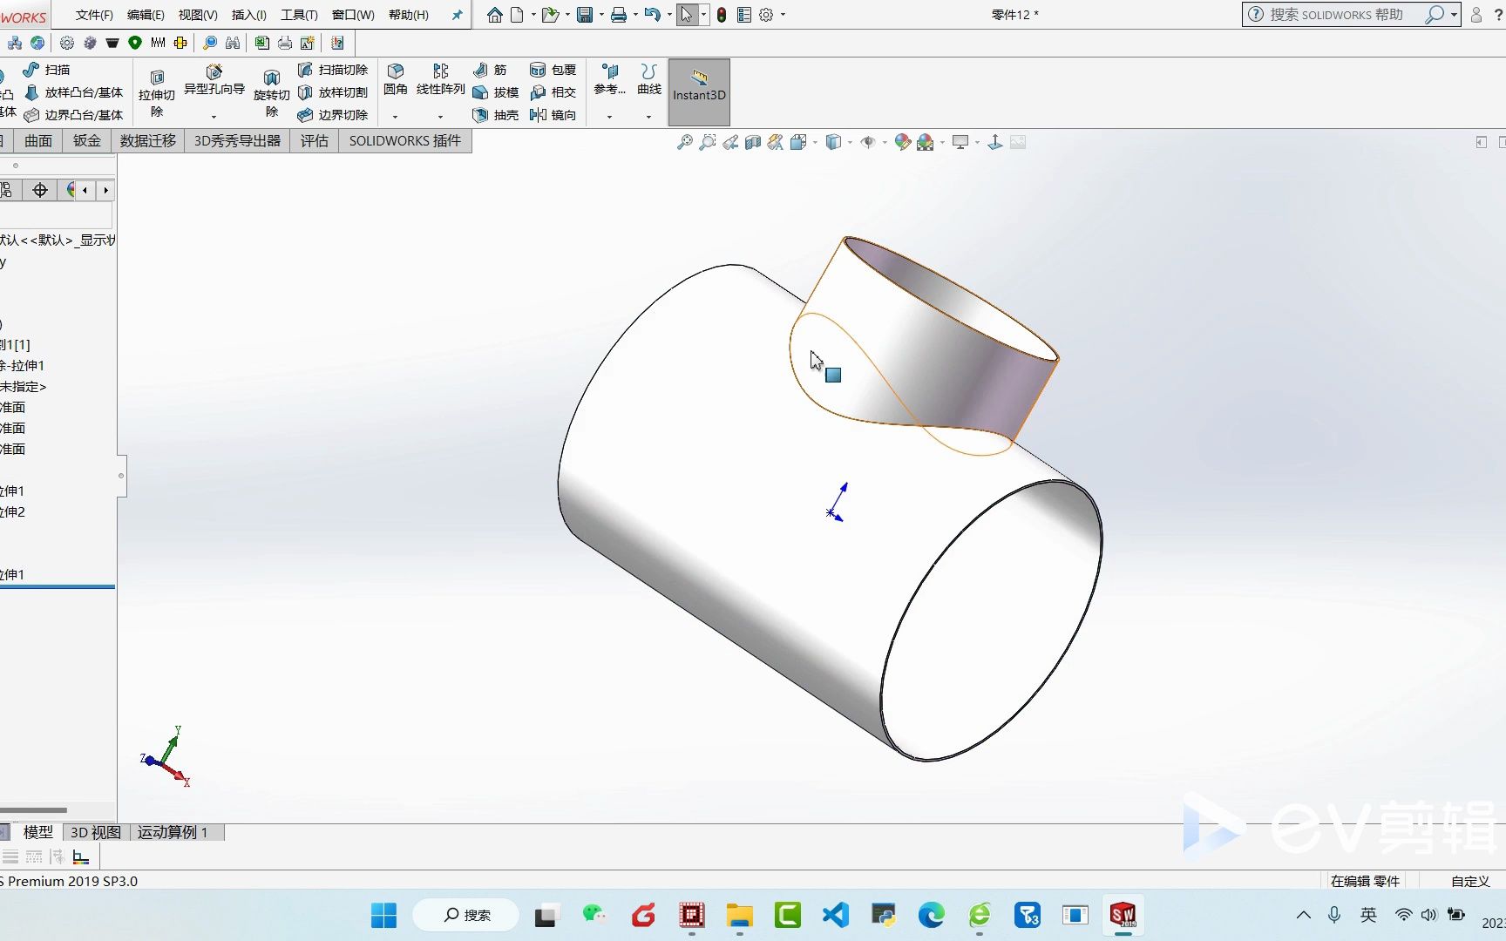This screenshot has width=1506, height=941.
Task: Click the SOLIDWORKS help search field
Action: coord(1343,15)
